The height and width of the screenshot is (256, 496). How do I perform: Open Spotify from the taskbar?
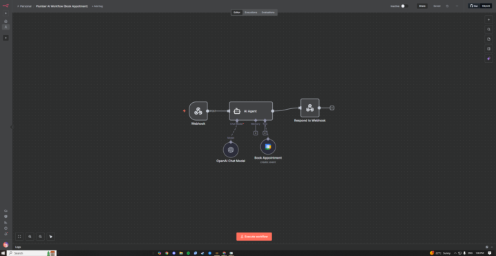[x=188, y=253]
